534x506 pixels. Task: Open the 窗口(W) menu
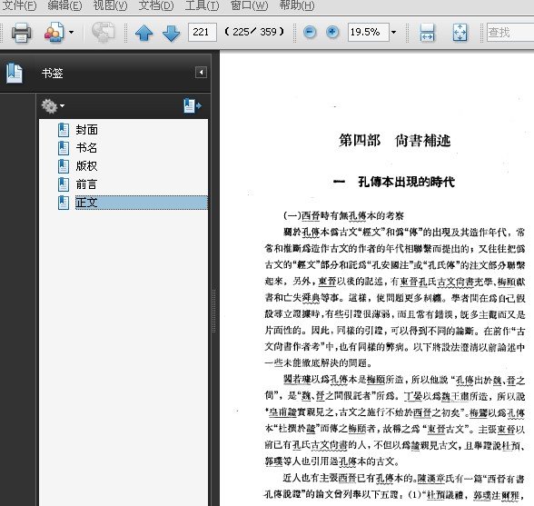pos(249,5)
